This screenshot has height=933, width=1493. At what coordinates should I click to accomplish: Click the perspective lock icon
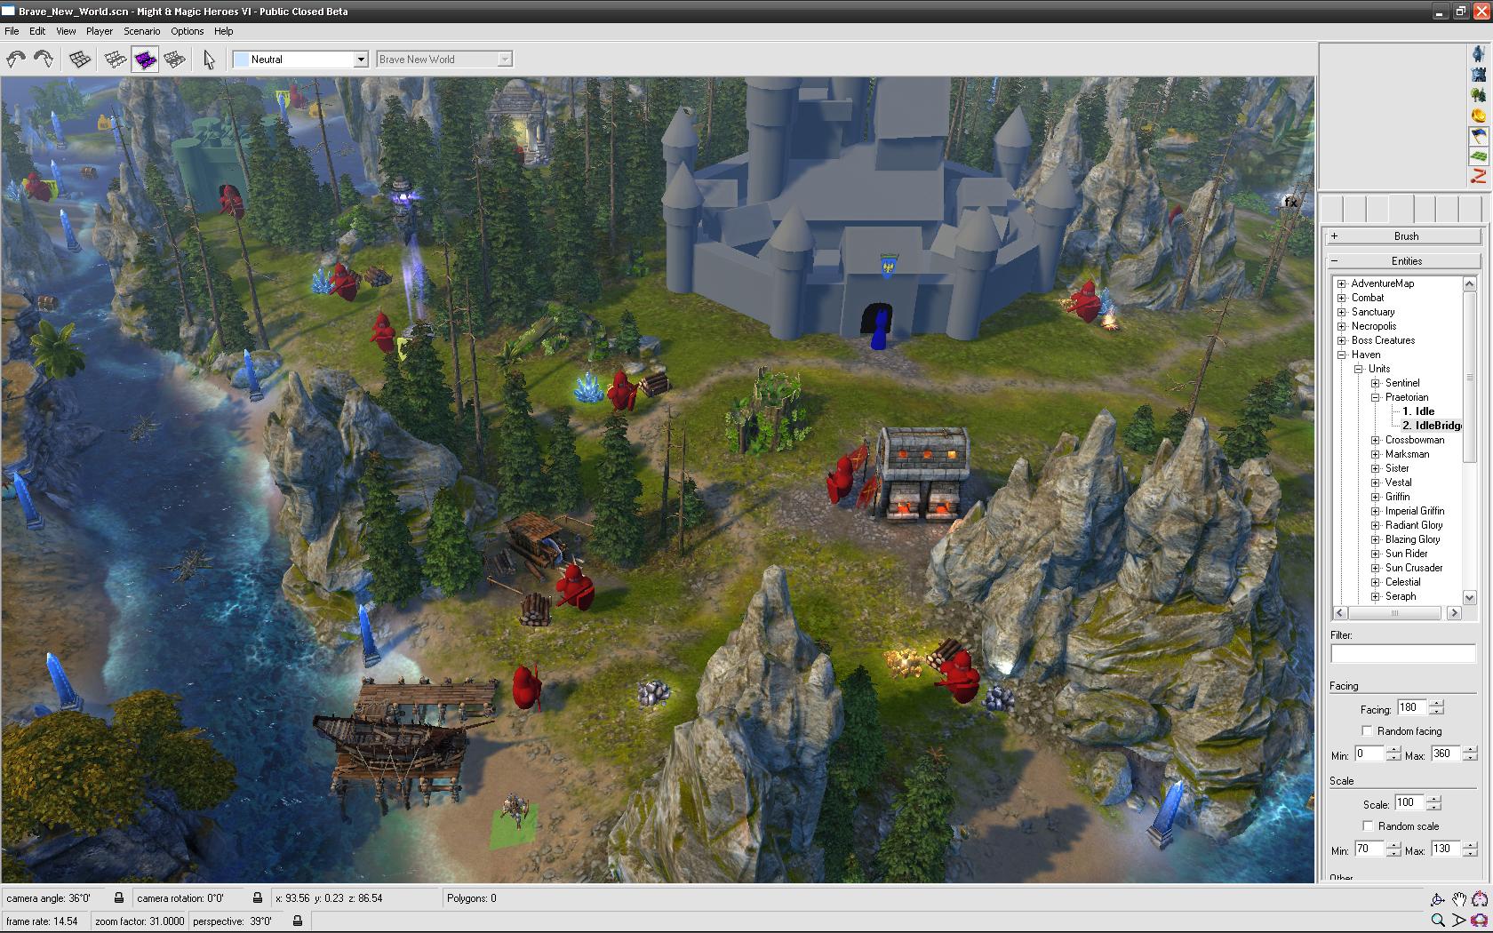(x=298, y=921)
